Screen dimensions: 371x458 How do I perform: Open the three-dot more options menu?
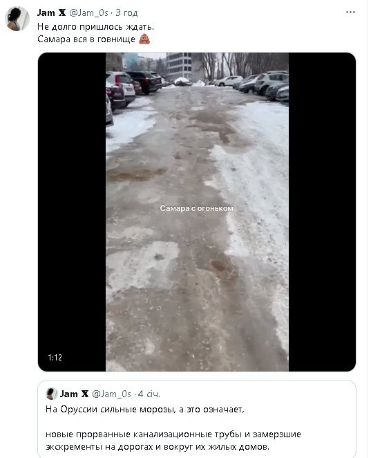tap(350, 12)
